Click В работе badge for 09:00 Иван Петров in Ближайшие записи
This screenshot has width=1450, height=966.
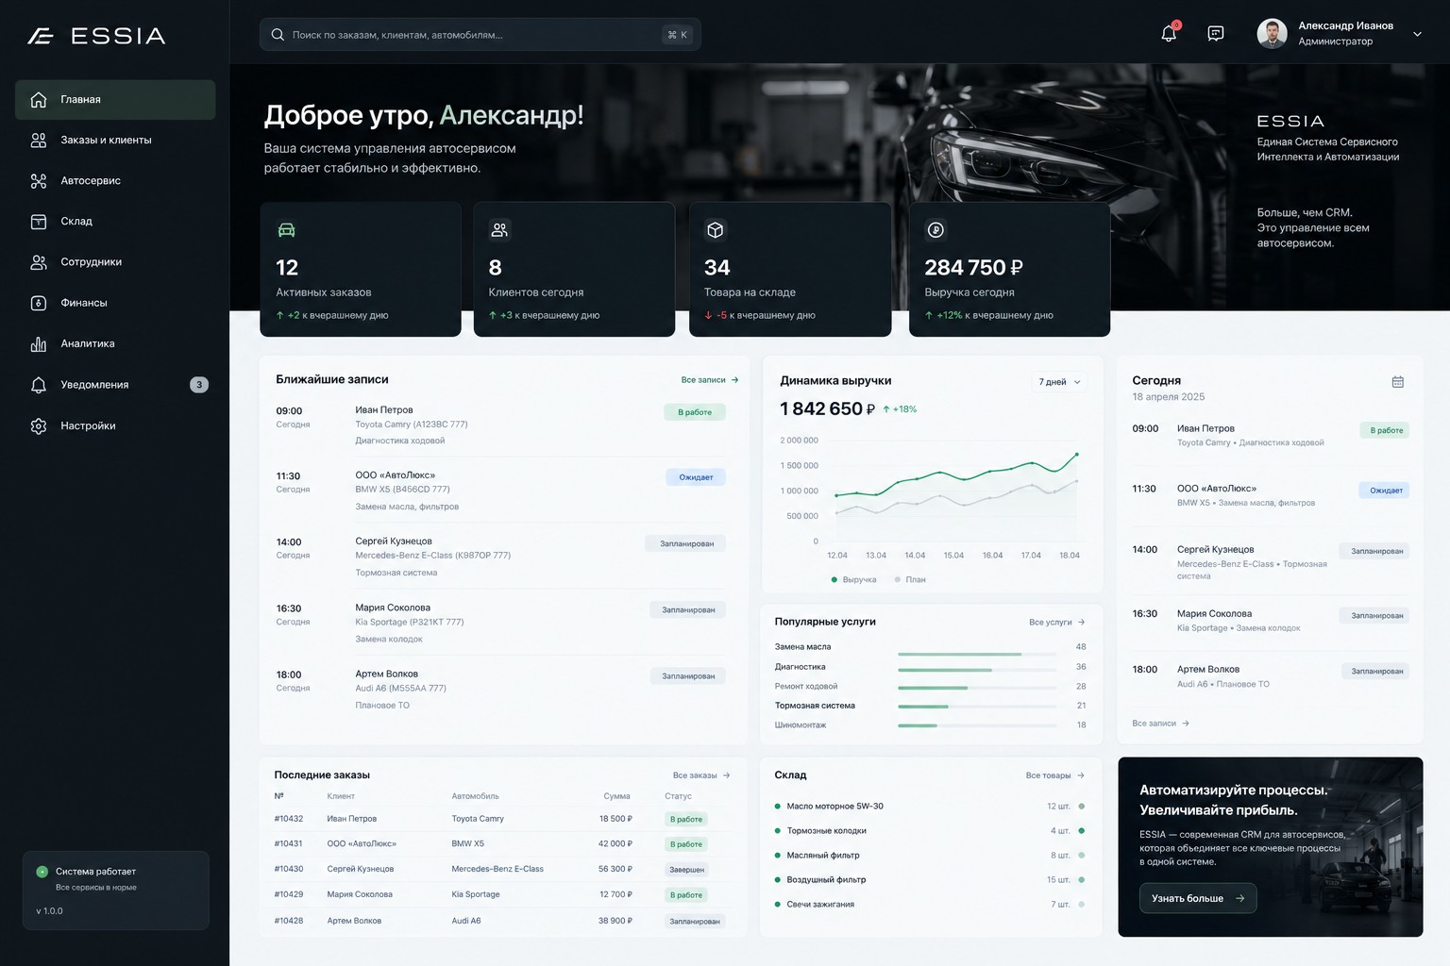pyautogui.click(x=695, y=412)
